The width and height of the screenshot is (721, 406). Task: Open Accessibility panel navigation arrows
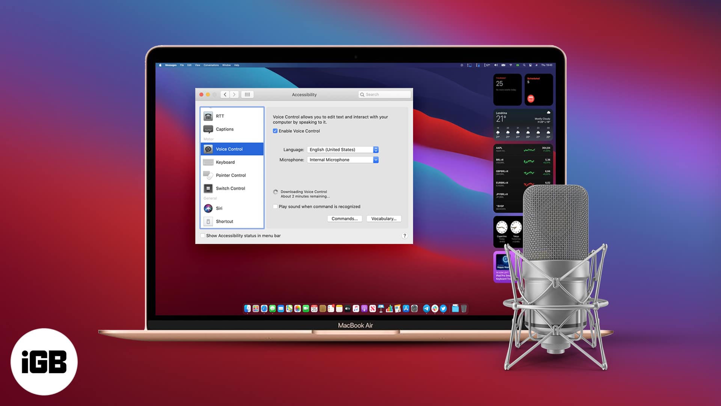point(229,94)
